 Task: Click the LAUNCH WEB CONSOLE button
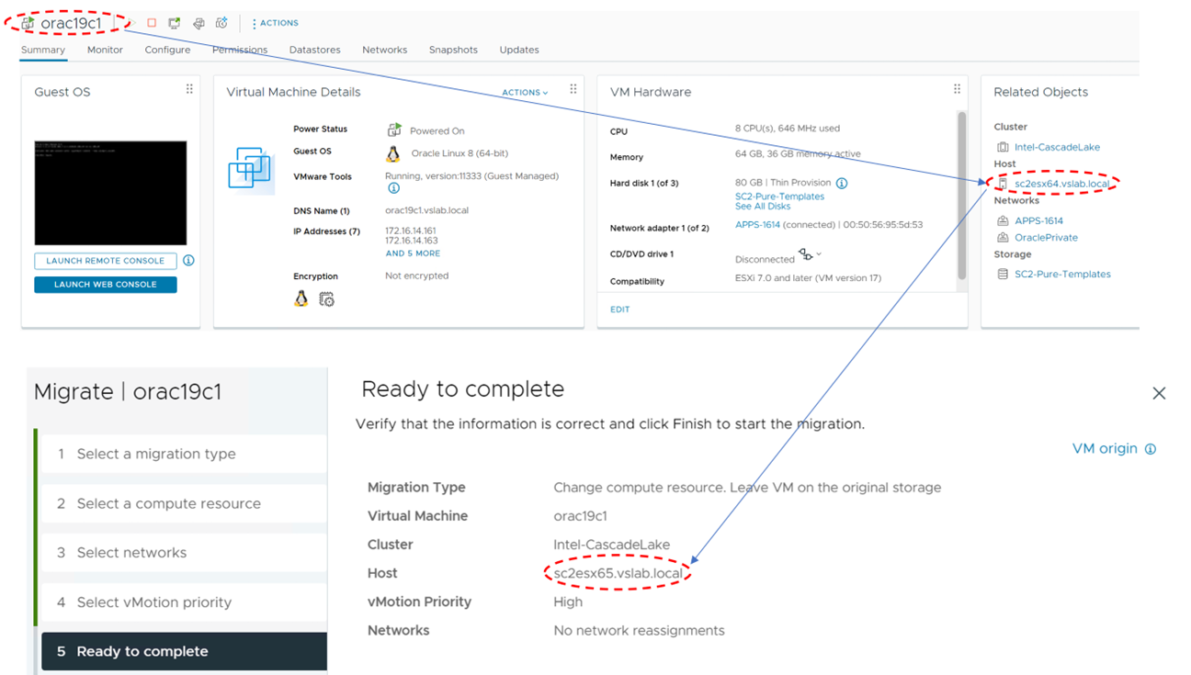tap(106, 285)
